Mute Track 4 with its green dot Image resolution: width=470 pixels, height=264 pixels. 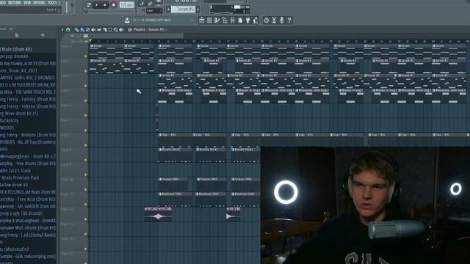click(x=86, y=100)
